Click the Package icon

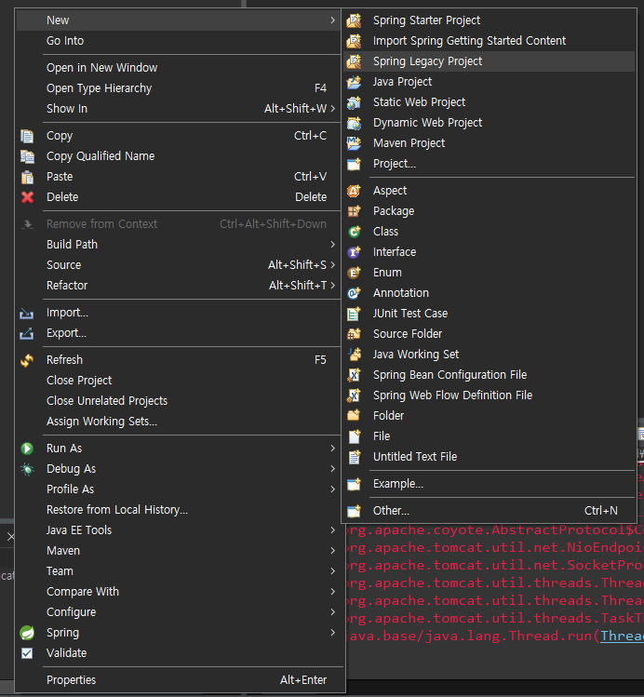(354, 211)
